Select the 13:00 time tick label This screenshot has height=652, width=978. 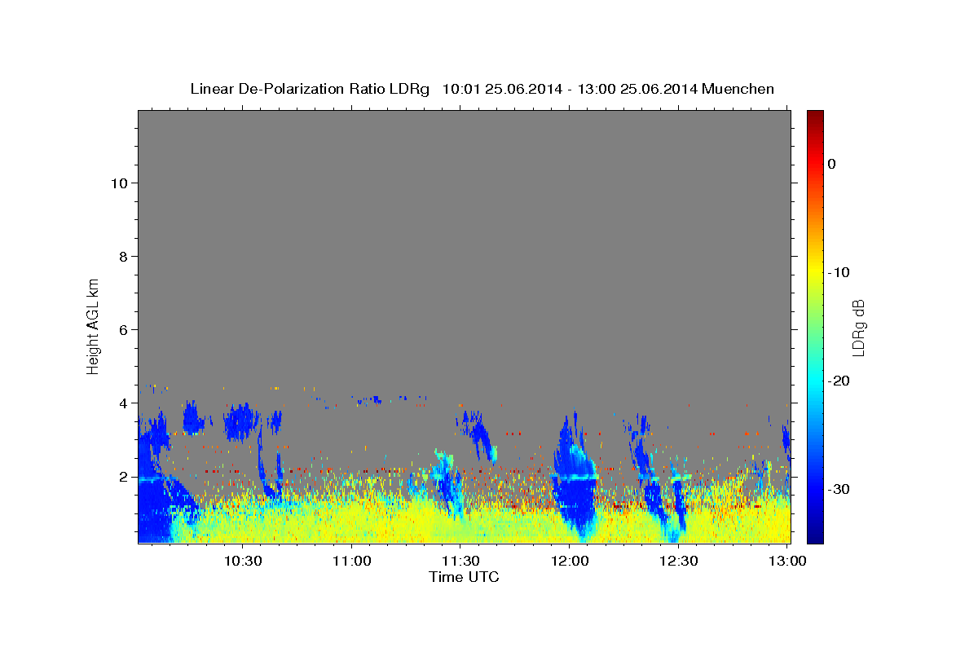(787, 561)
